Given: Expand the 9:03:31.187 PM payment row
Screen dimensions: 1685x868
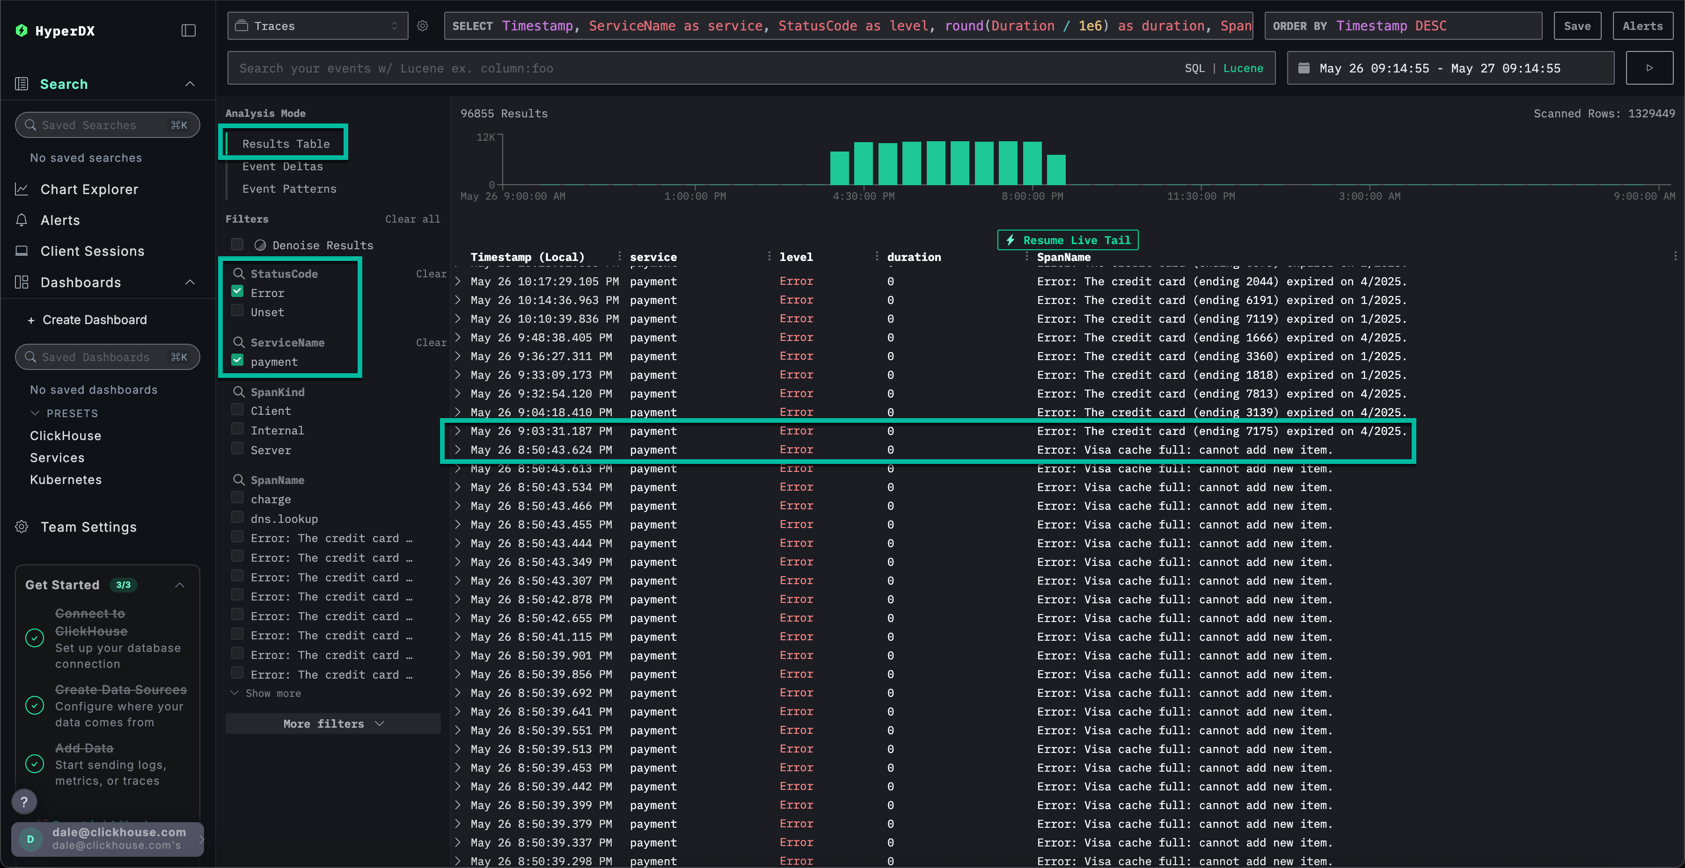Looking at the screenshot, I should 458,431.
